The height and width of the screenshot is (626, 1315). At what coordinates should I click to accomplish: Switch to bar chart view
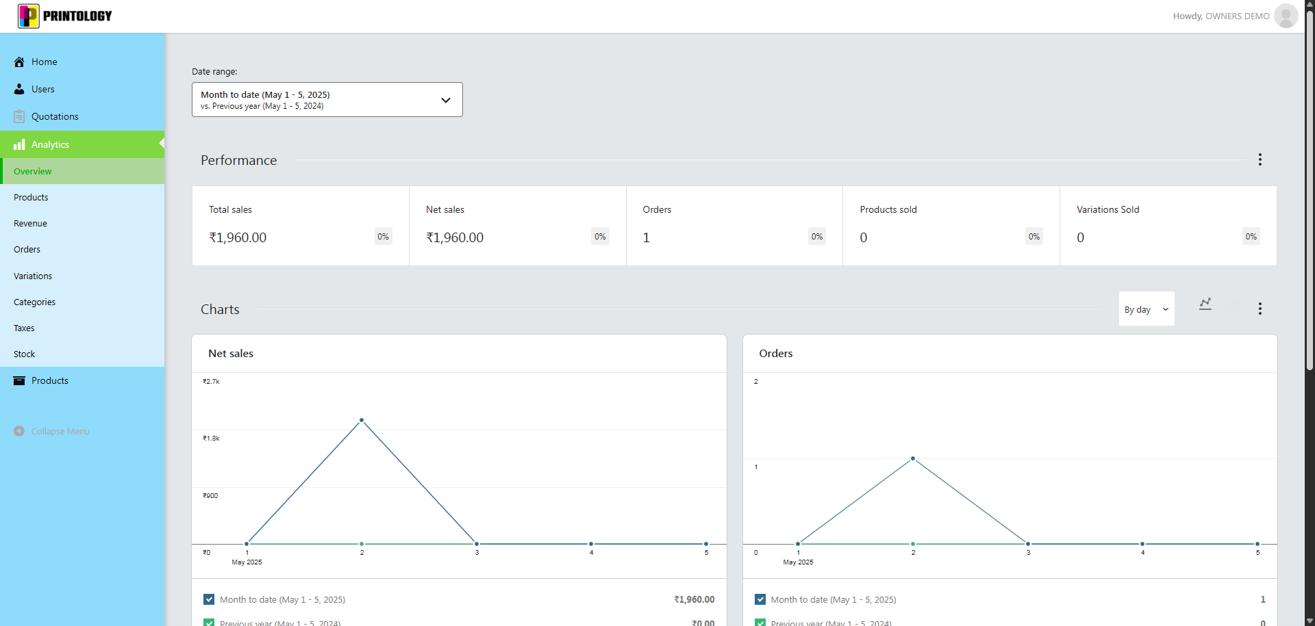point(1234,304)
